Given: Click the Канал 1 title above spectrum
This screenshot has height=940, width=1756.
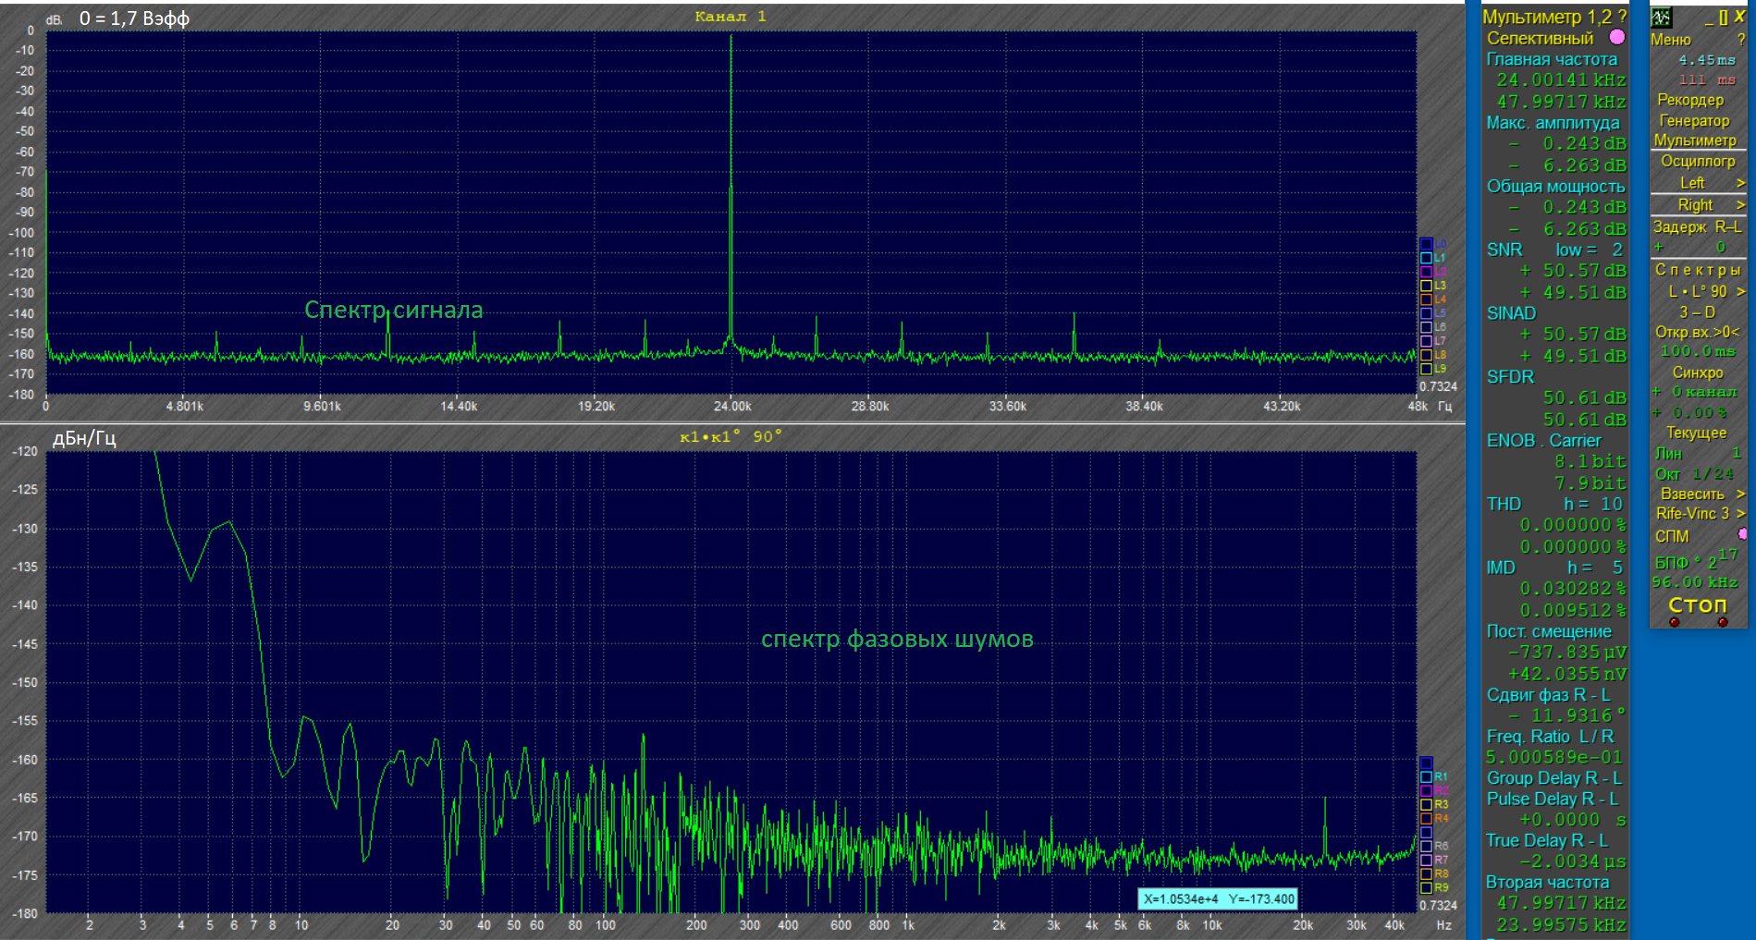Looking at the screenshot, I should point(731,17).
